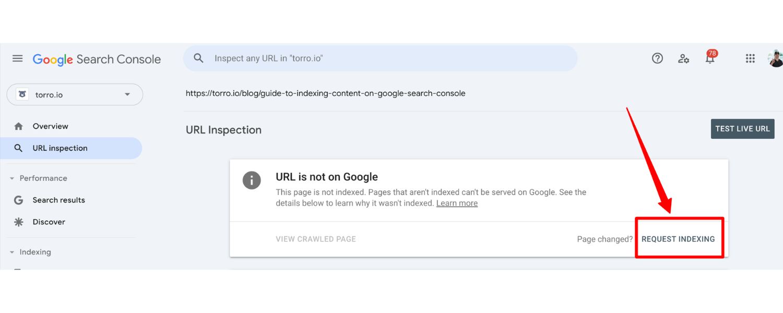Image resolution: width=783 pixels, height=313 pixels.
Task: Open the hamburger main menu
Action: point(17,58)
